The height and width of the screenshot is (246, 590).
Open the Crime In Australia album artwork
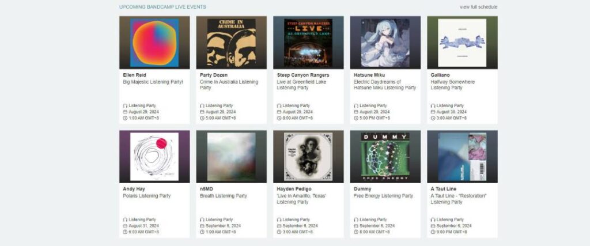[232, 43]
